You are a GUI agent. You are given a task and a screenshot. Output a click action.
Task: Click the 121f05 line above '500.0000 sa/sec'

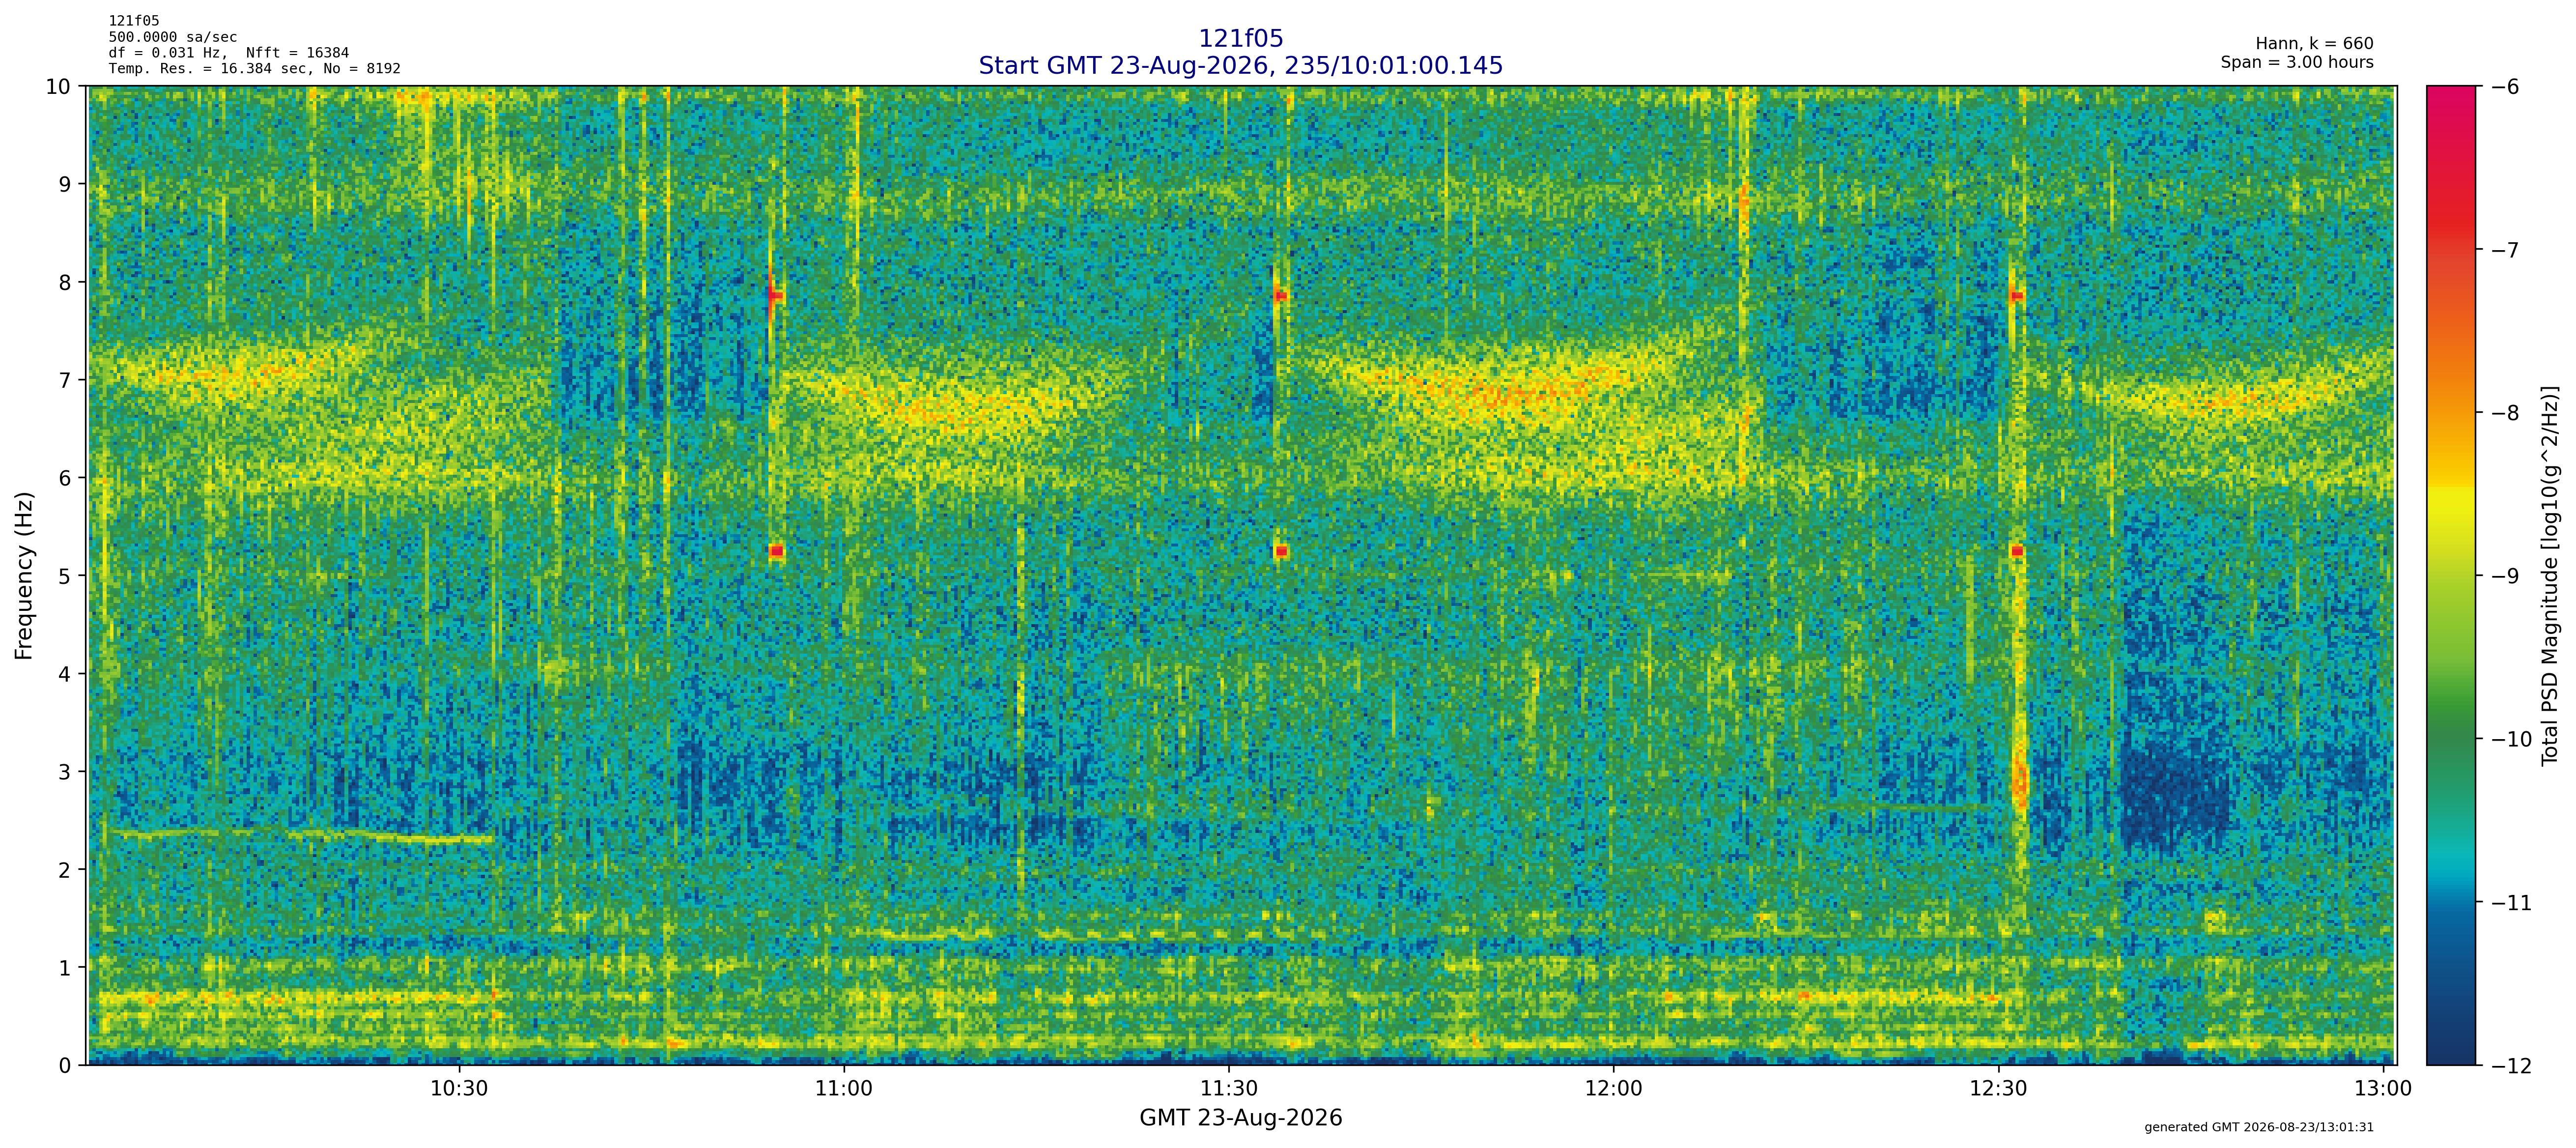[x=134, y=21]
